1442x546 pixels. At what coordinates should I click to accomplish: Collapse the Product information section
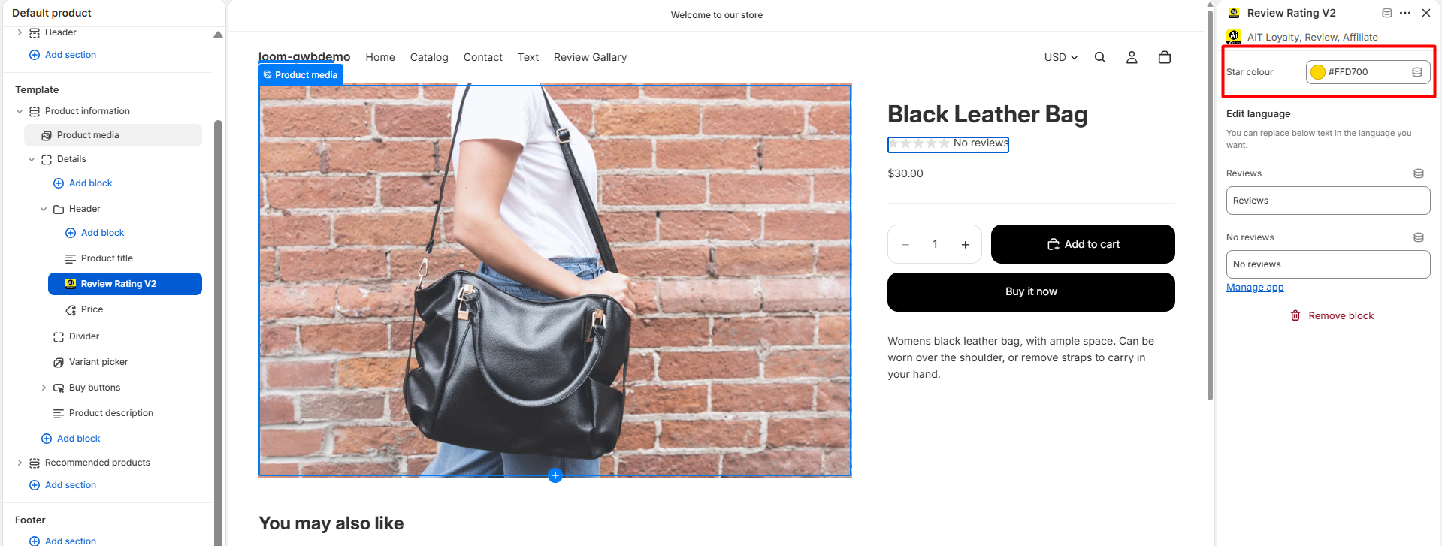pyautogui.click(x=20, y=111)
